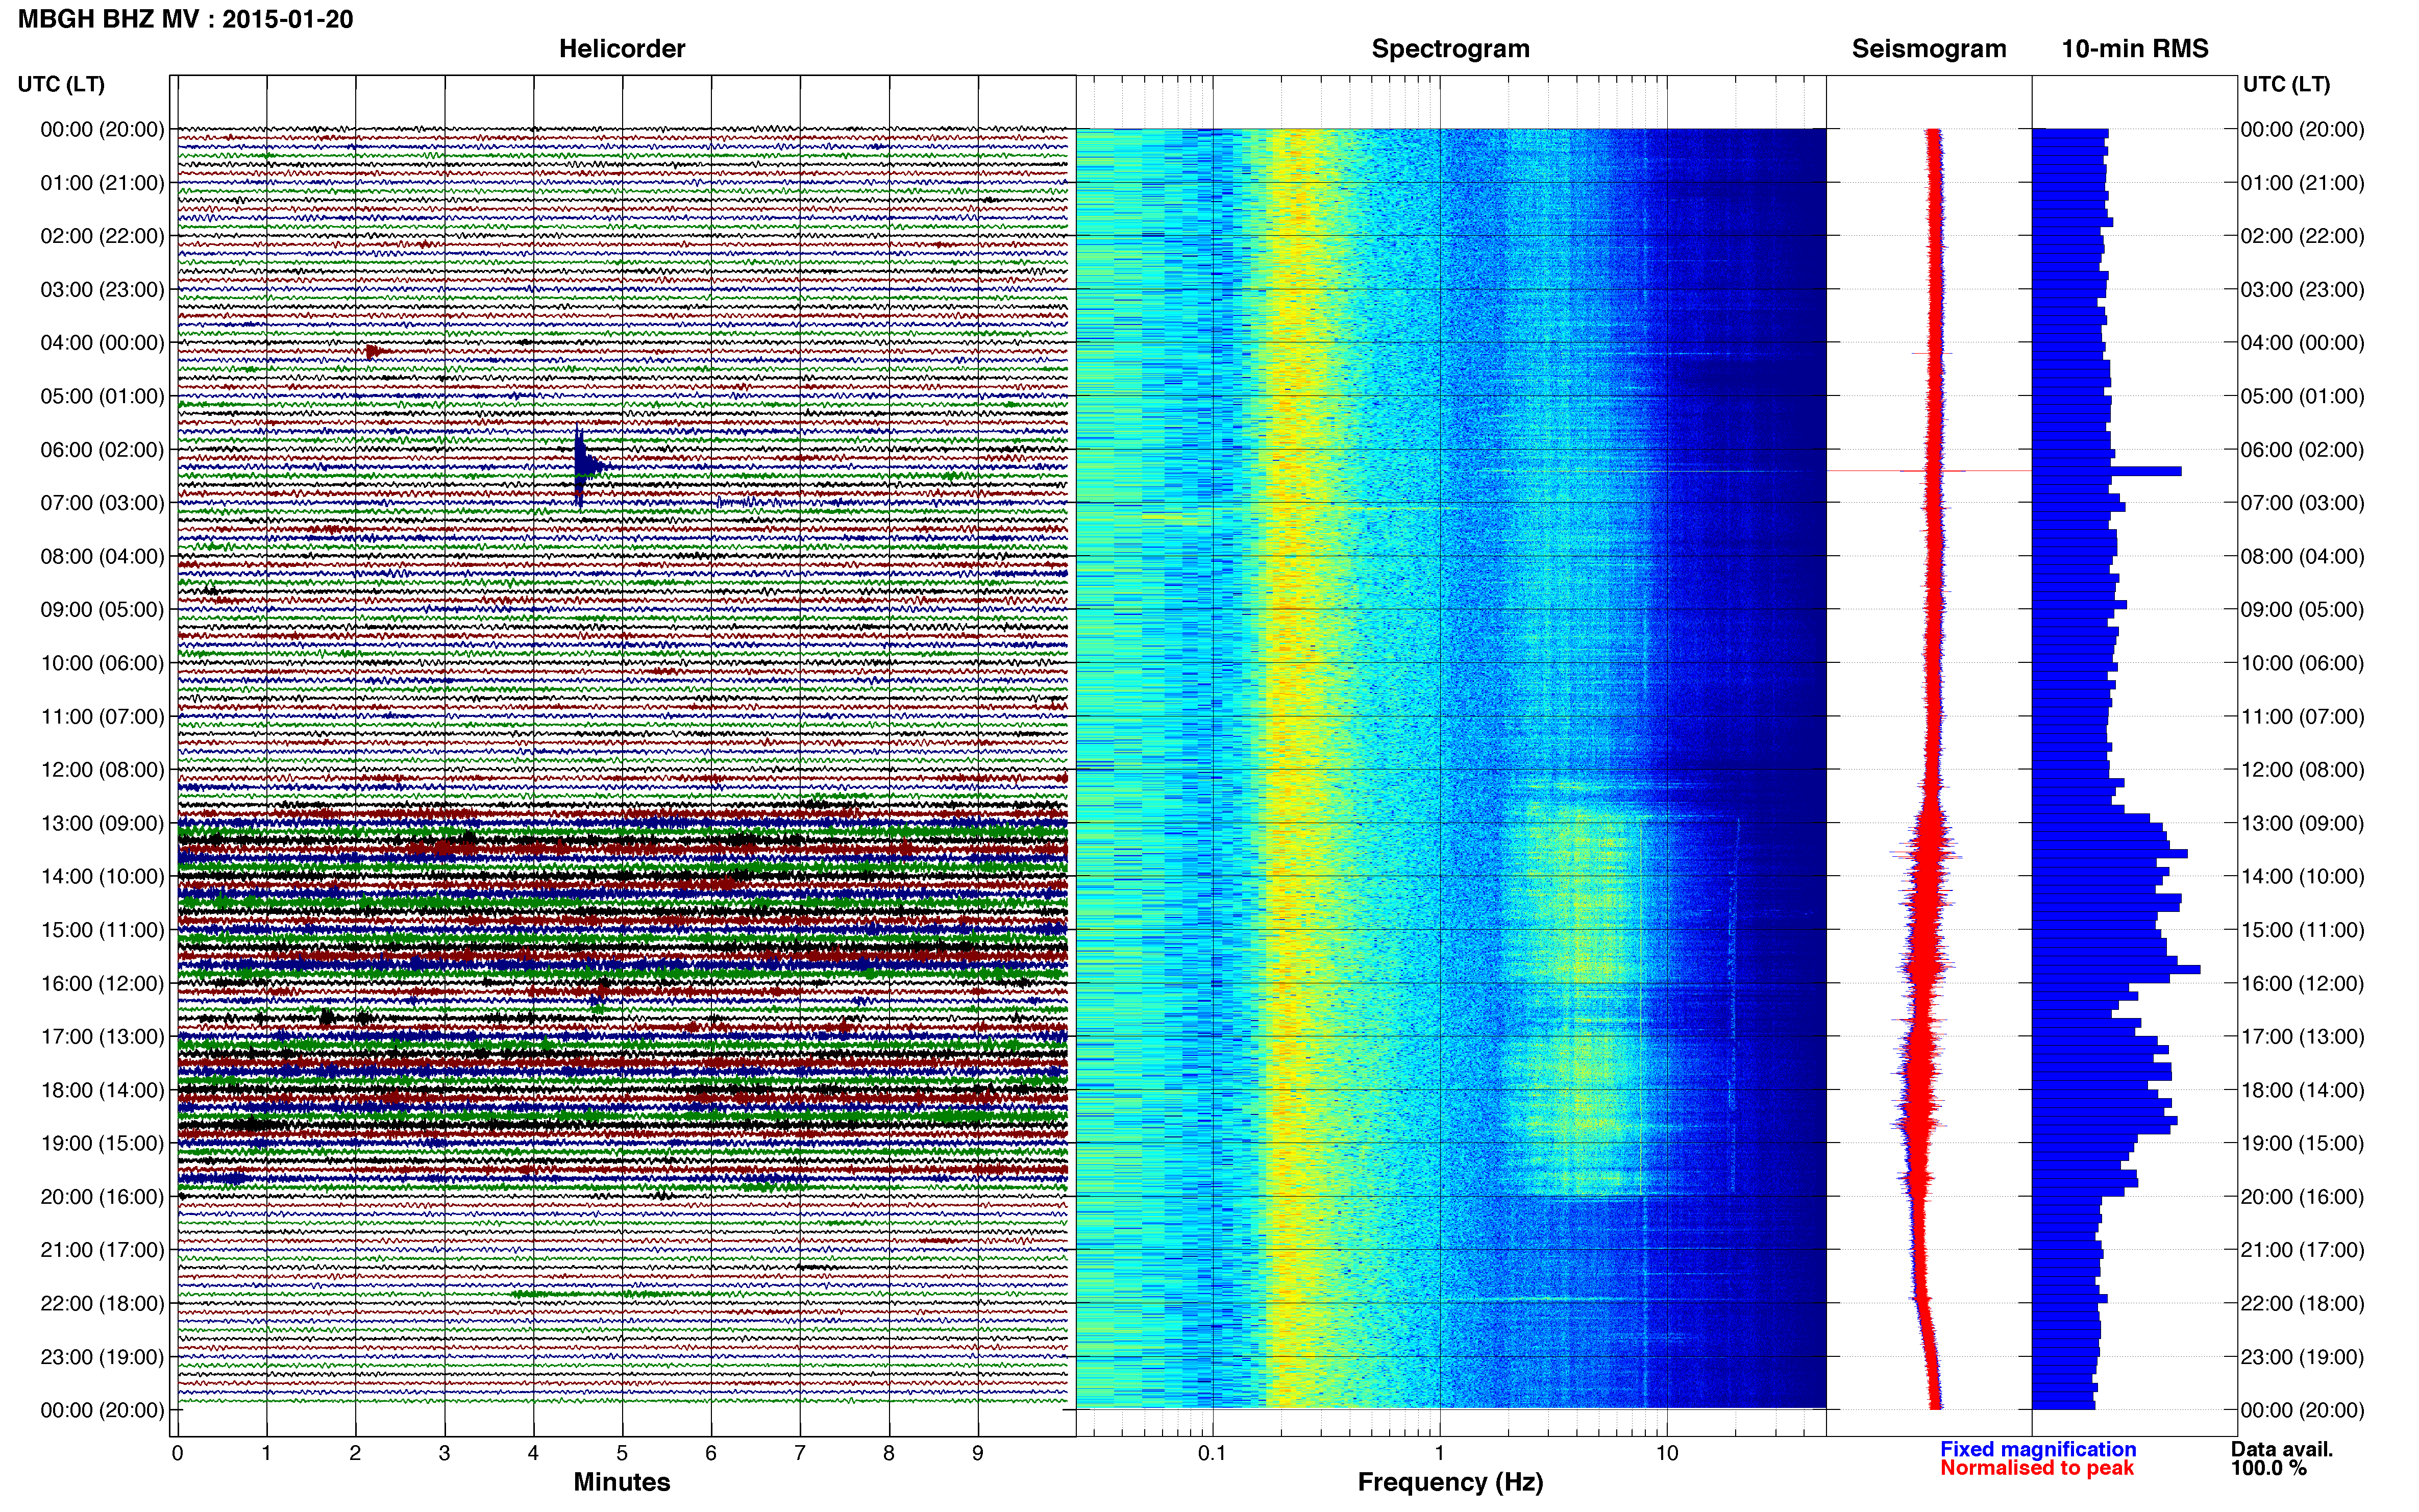Click RMS-side 15:00 (11:00) time label
The height and width of the screenshot is (1512, 2419).
(x=2302, y=930)
